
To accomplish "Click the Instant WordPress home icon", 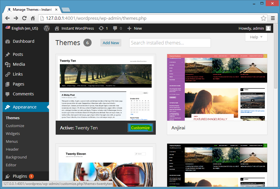I will click(57, 28).
